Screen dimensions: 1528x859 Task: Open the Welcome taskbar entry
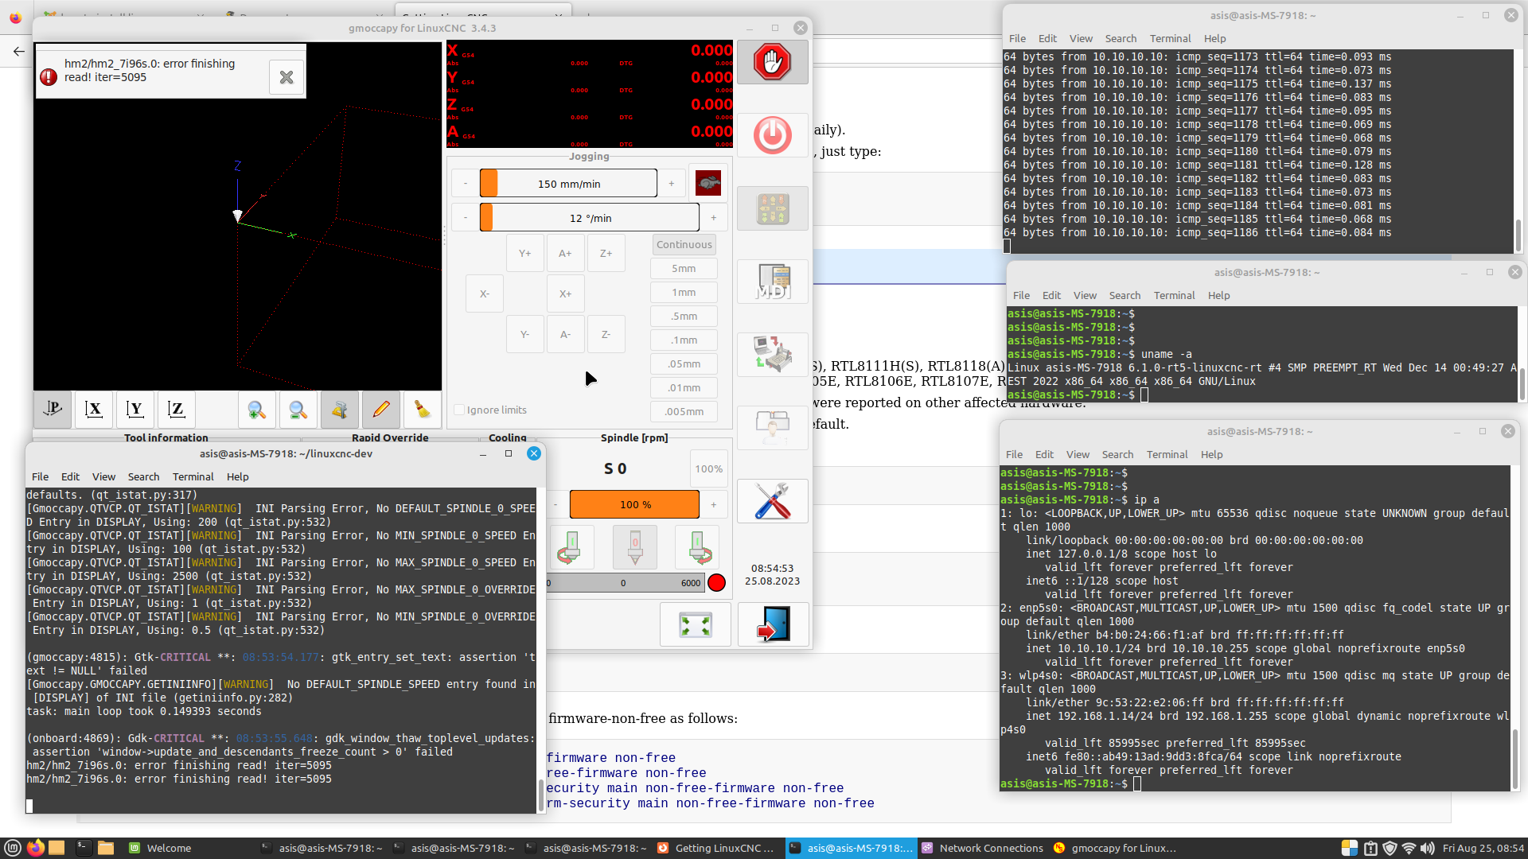[160, 848]
